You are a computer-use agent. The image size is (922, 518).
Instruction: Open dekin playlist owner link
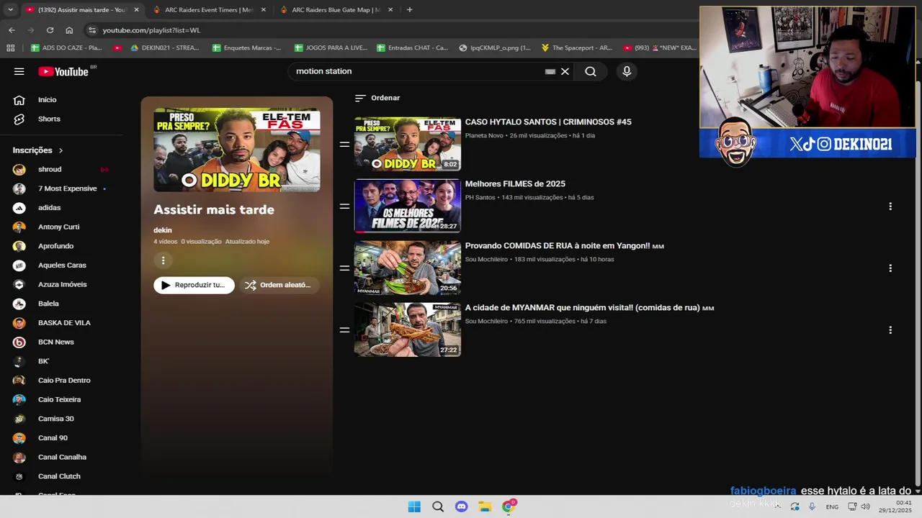(163, 230)
